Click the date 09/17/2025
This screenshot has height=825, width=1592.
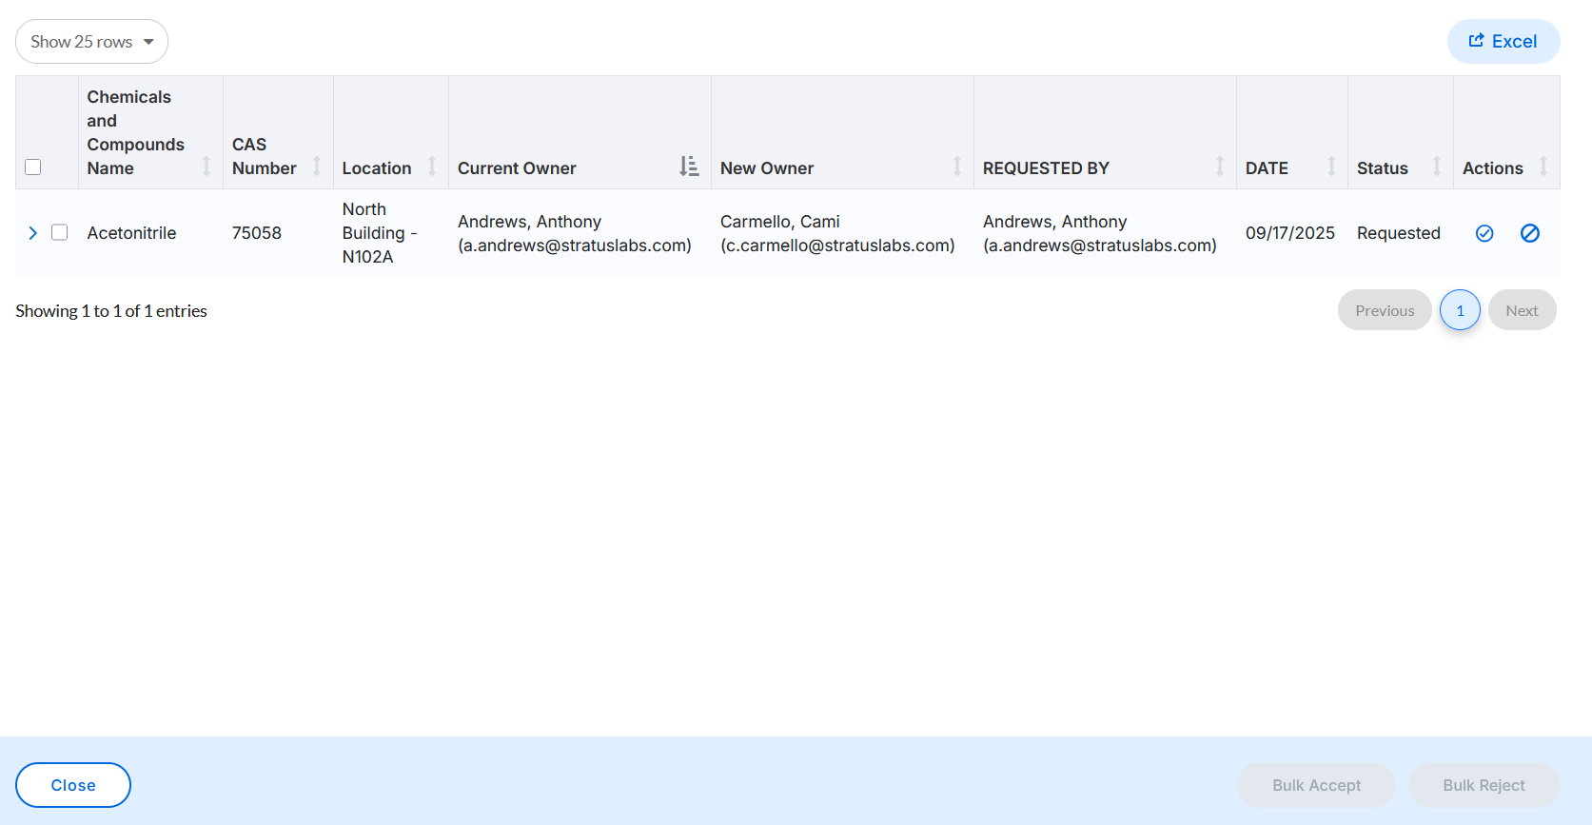coord(1290,233)
